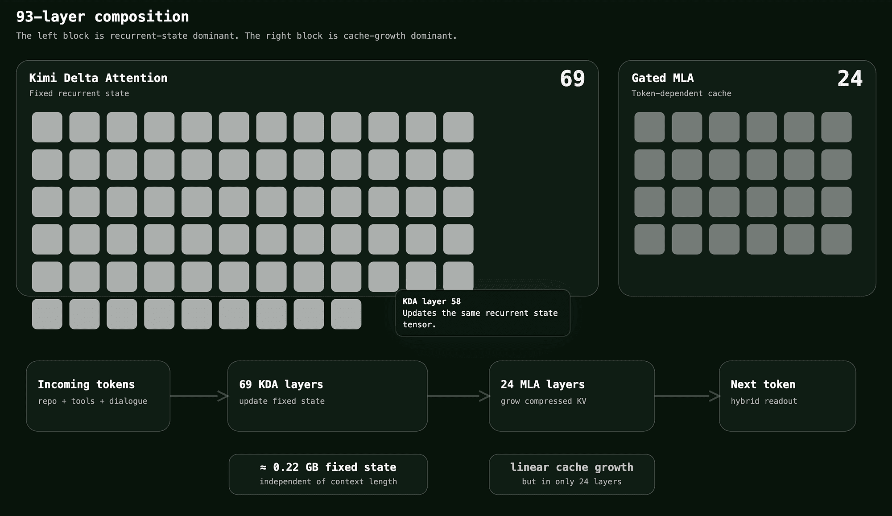Select the first Gated MLA layer square
Image resolution: width=892 pixels, height=516 pixels.
649,127
